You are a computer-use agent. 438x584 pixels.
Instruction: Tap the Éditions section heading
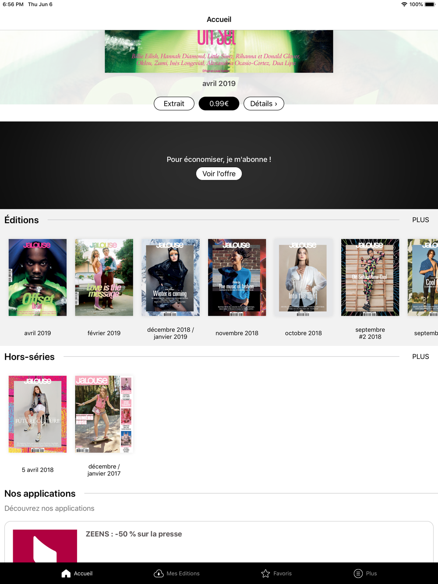pyautogui.click(x=21, y=220)
